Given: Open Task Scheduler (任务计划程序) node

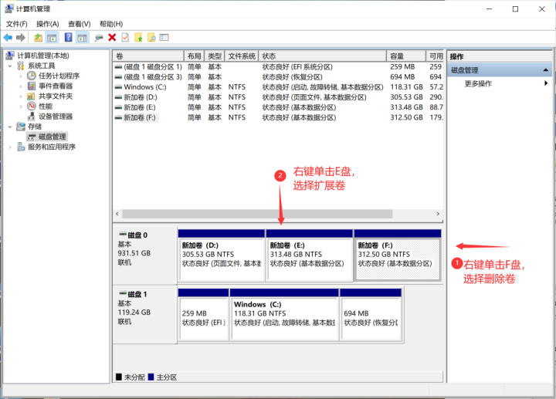Looking at the screenshot, I should 59,76.
